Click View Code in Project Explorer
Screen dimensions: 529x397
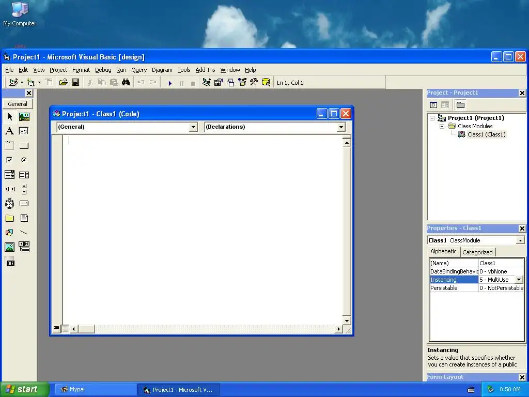click(x=433, y=105)
